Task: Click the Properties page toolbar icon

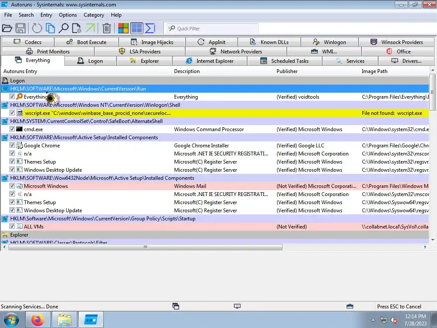Action: point(77,29)
